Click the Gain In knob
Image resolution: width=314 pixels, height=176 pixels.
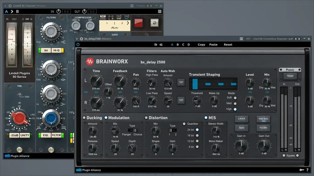241,145
